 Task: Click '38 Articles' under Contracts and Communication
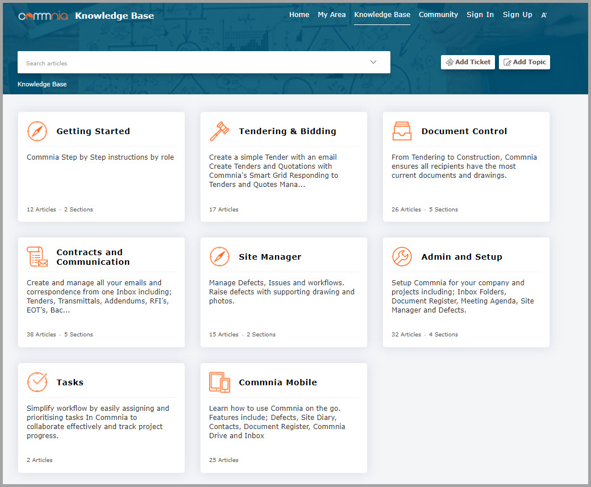click(x=41, y=335)
